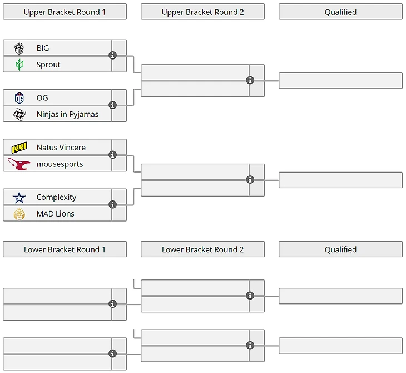Click the Complexity star logo
The height and width of the screenshot is (373, 406).
point(19,197)
